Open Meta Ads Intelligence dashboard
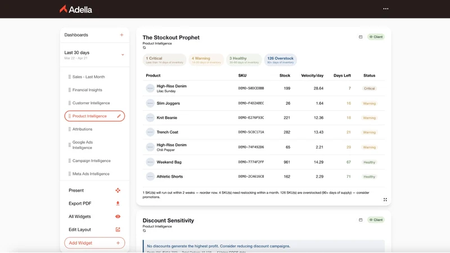The image size is (450, 253). 91,174
